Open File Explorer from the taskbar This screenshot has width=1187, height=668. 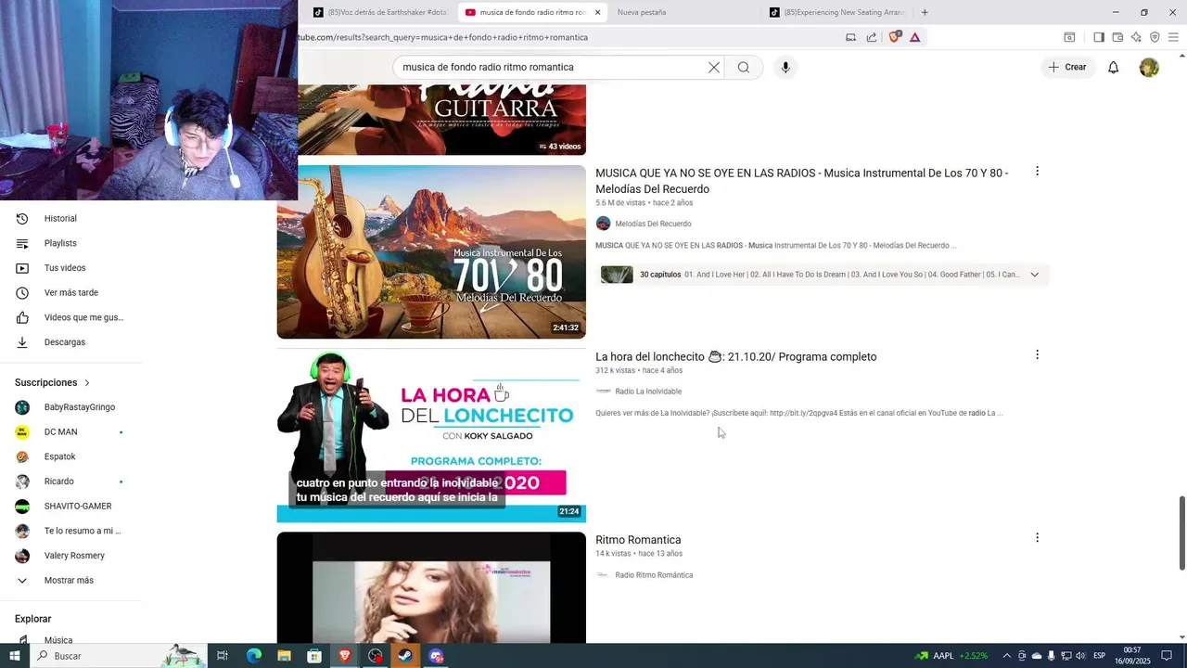click(284, 656)
